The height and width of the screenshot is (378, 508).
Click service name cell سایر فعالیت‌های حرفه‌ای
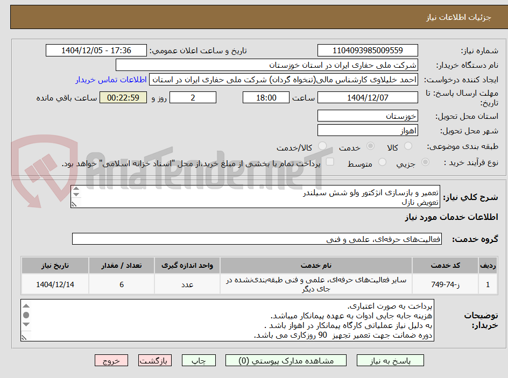[x=316, y=284]
